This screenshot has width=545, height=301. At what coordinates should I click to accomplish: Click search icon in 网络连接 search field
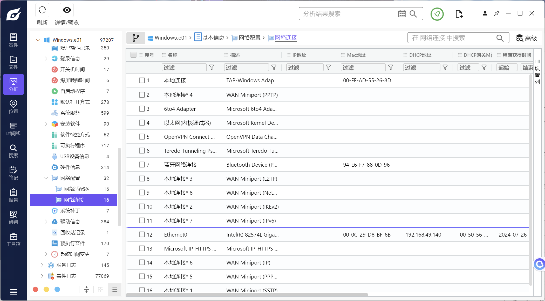click(500, 38)
